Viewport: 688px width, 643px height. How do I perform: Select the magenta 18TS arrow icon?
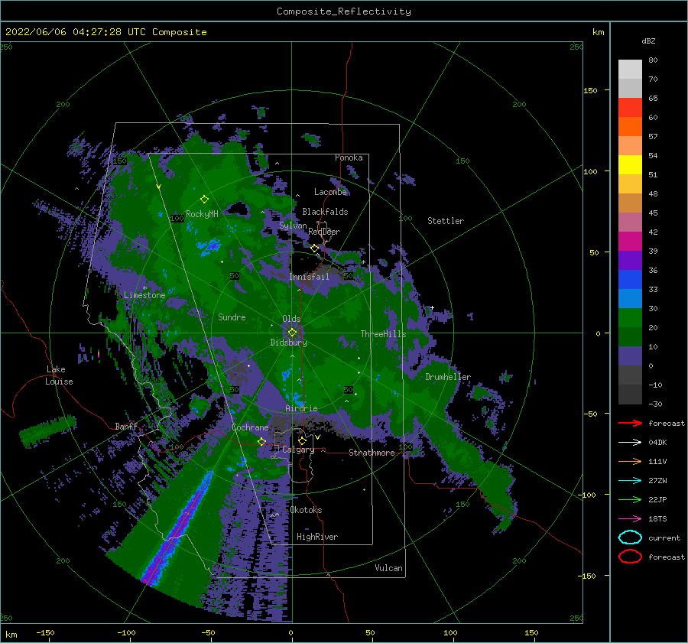(x=630, y=519)
